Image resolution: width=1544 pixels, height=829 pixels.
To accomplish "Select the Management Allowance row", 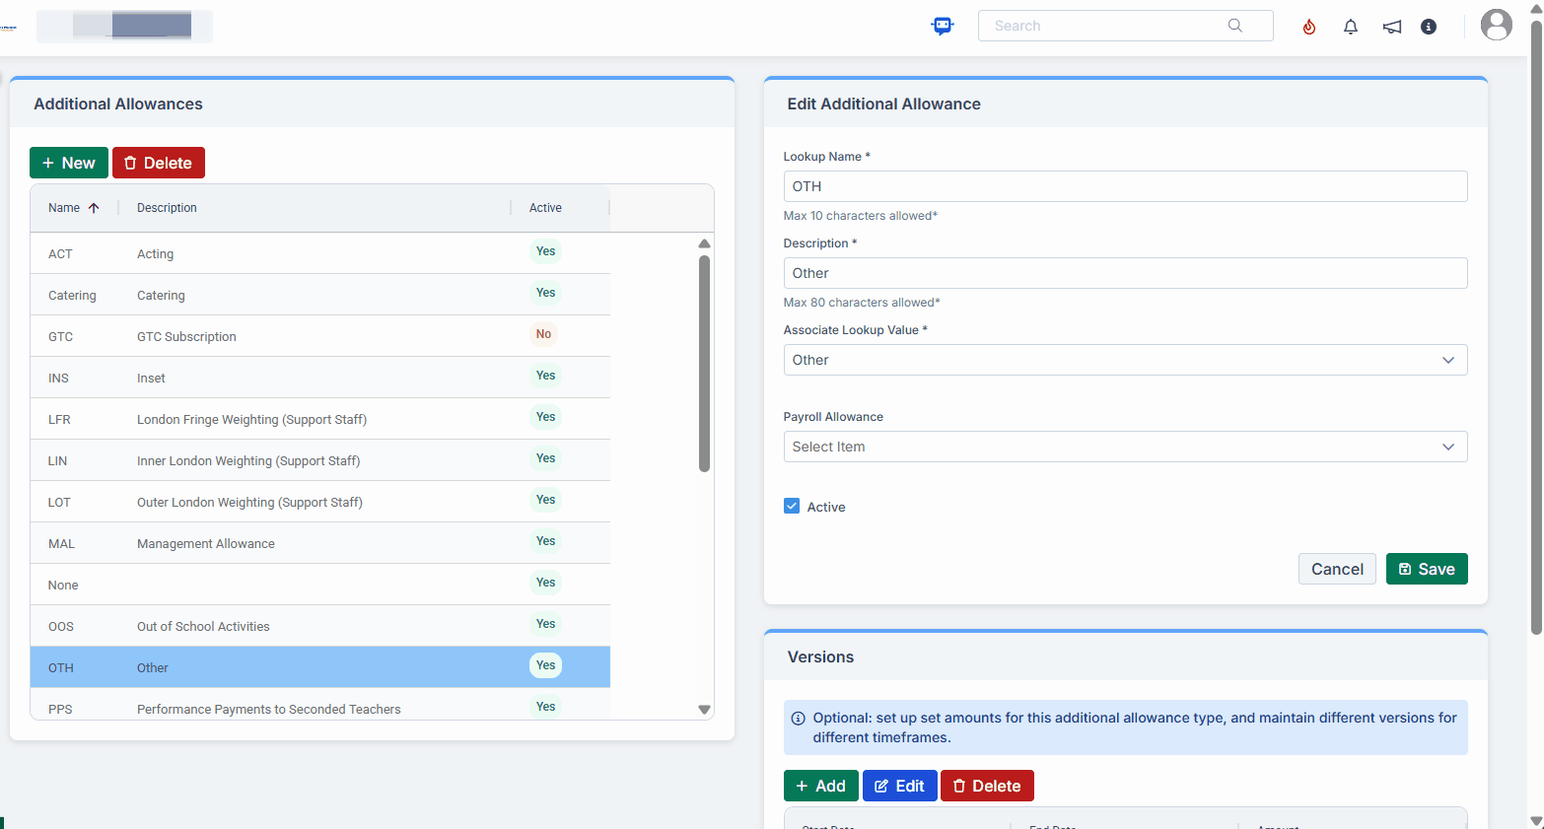I will click(320, 543).
